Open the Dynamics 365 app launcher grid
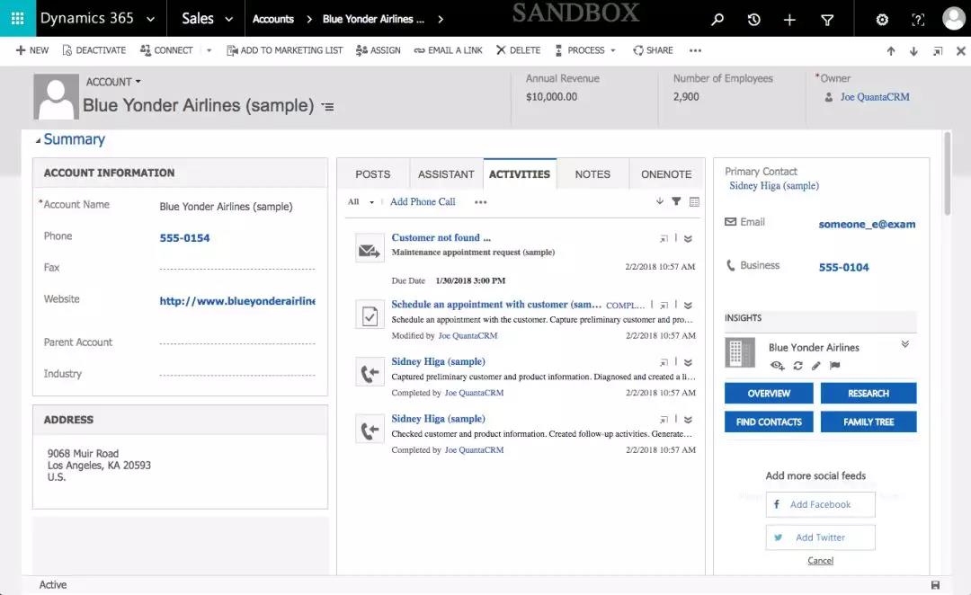Image resolution: width=971 pixels, height=595 pixels. (x=17, y=19)
